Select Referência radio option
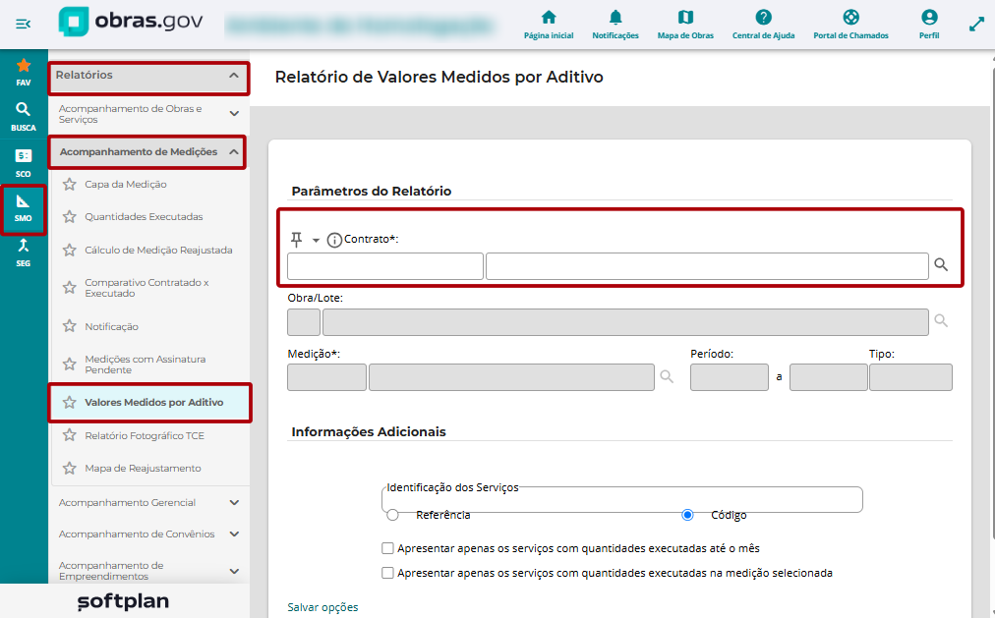The image size is (995, 618). [x=393, y=515]
